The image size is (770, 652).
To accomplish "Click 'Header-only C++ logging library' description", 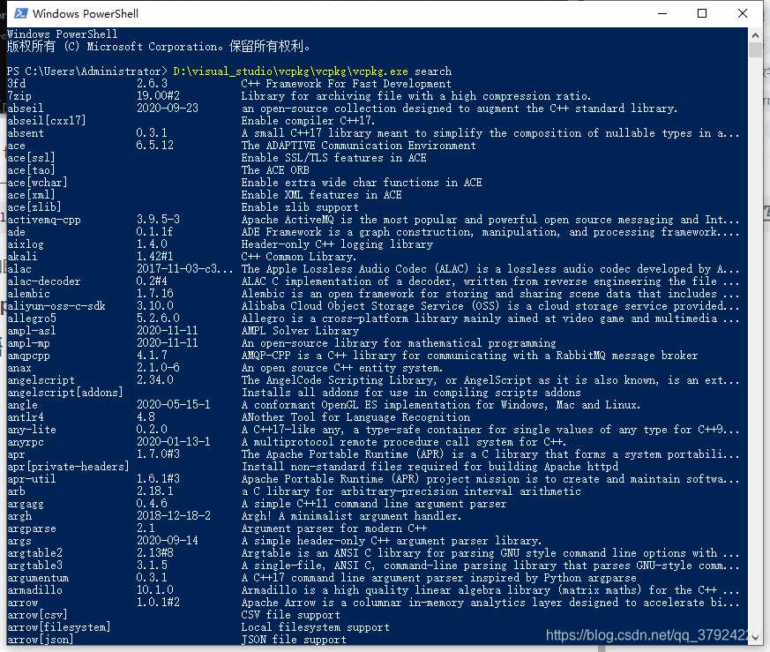I will tap(337, 244).
